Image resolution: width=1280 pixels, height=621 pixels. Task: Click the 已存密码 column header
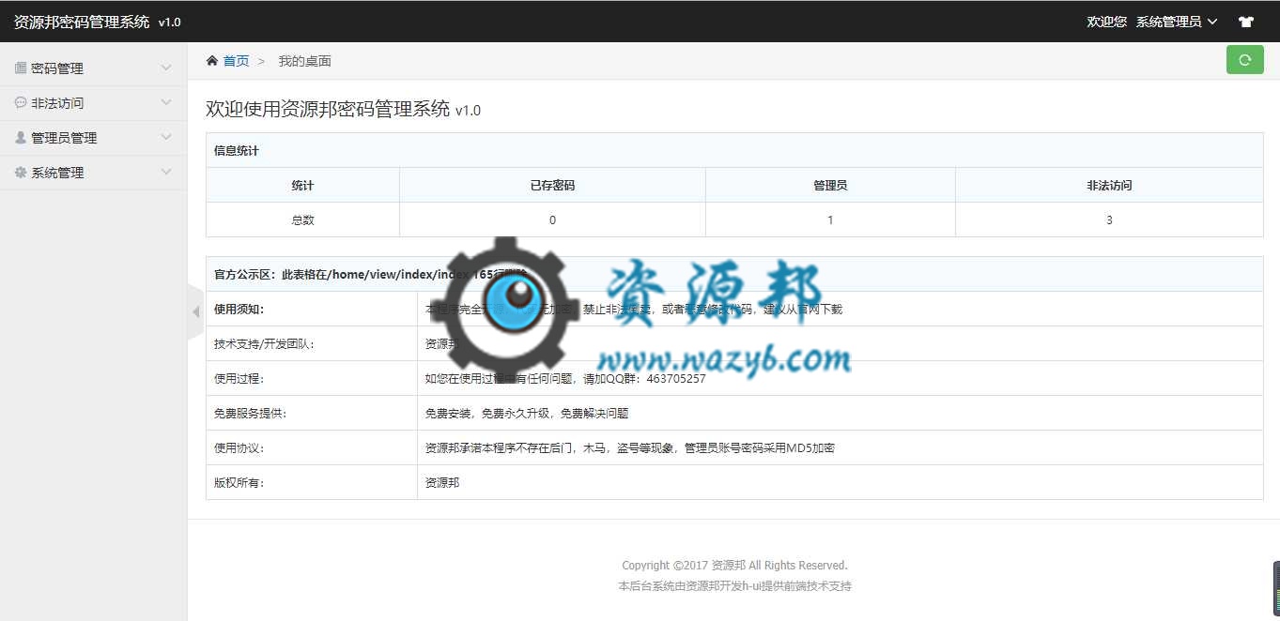click(552, 186)
